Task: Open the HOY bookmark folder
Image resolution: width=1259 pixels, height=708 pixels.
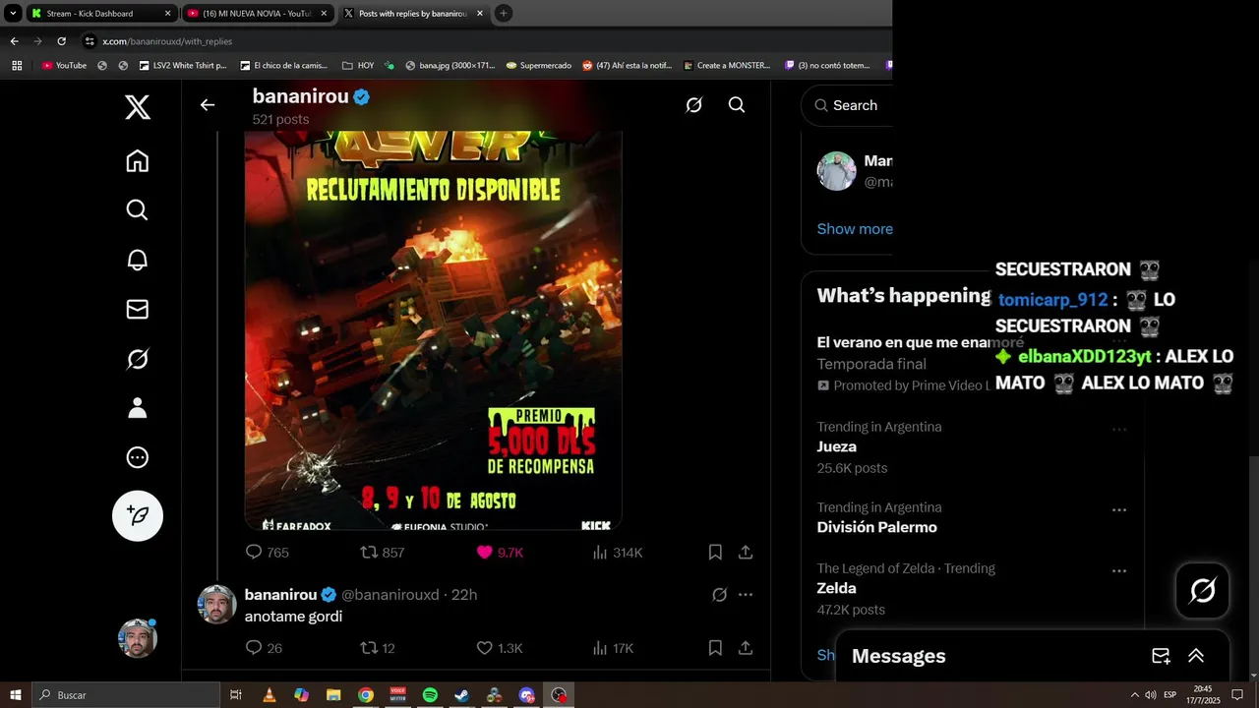Action: pyautogui.click(x=358, y=66)
